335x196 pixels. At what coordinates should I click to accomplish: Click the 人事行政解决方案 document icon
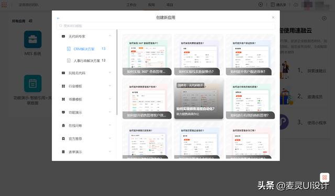point(69,61)
